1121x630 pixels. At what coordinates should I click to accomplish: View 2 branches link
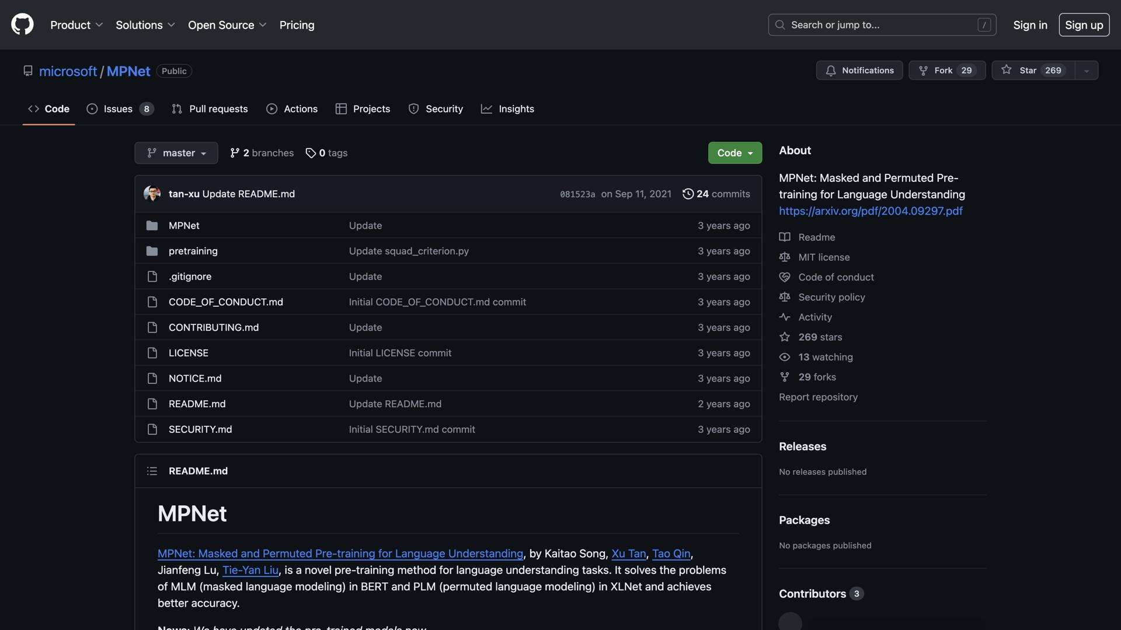pyautogui.click(x=262, y=153)
